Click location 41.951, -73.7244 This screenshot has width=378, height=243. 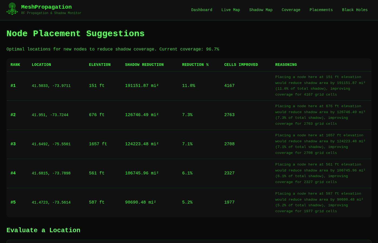50,115
